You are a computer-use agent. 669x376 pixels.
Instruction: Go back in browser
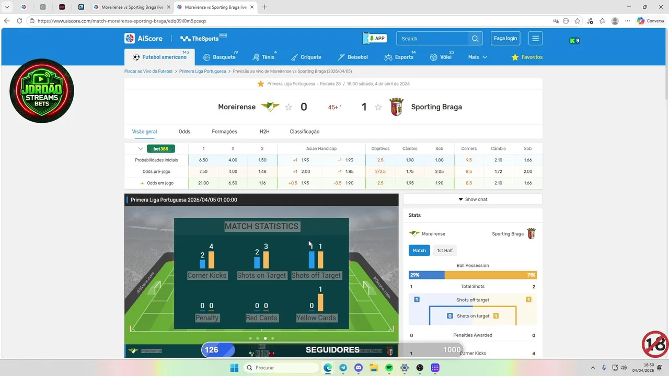(7, 21)
